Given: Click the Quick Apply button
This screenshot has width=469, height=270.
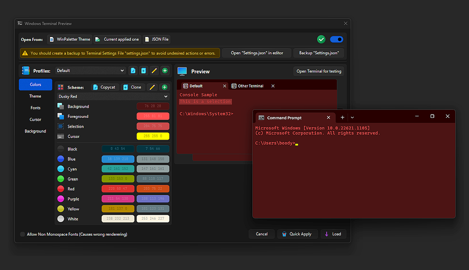Looking at the screenshot, I should pyautogui.click(x=297, y=234).
